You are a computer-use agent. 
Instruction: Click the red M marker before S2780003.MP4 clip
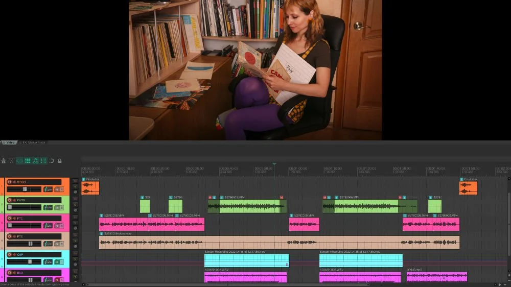point(210,198)
